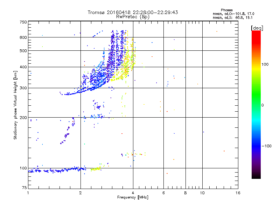Click the y-axis tick label '750'
Viewport: 280px width, 210px height.
pyautogui.click(x=23, y=22)
